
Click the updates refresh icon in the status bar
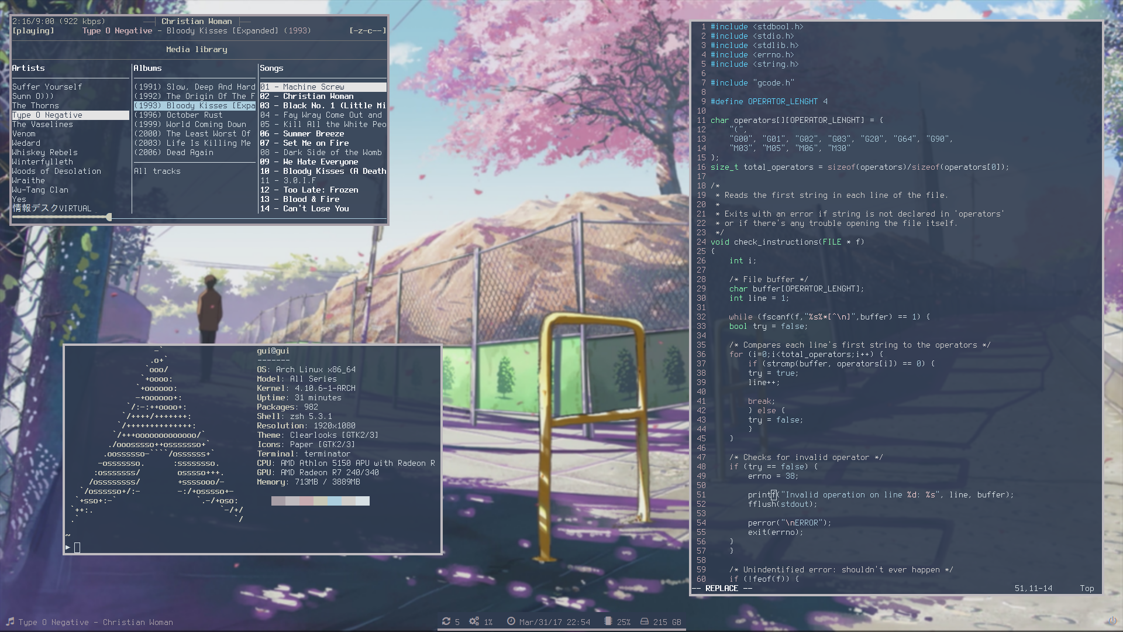(x=446, y=621)
